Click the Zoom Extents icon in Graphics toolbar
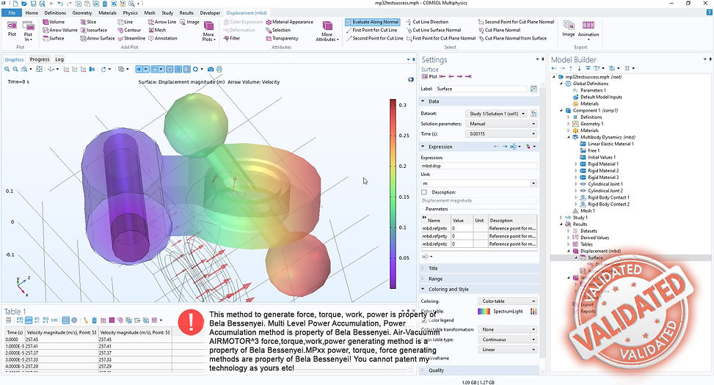The image size is (714, 385). (39, 69)
